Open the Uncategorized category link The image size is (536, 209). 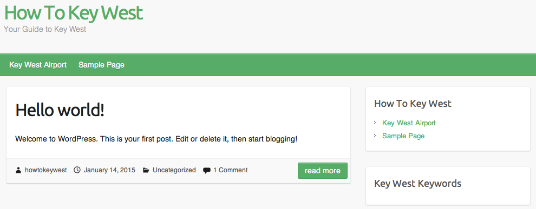(x=174, y=170)
